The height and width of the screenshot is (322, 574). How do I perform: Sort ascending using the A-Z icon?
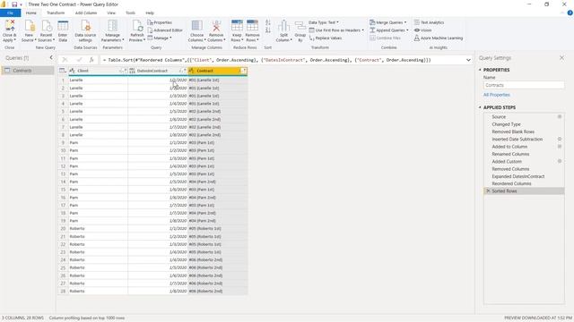click(268, 23)
